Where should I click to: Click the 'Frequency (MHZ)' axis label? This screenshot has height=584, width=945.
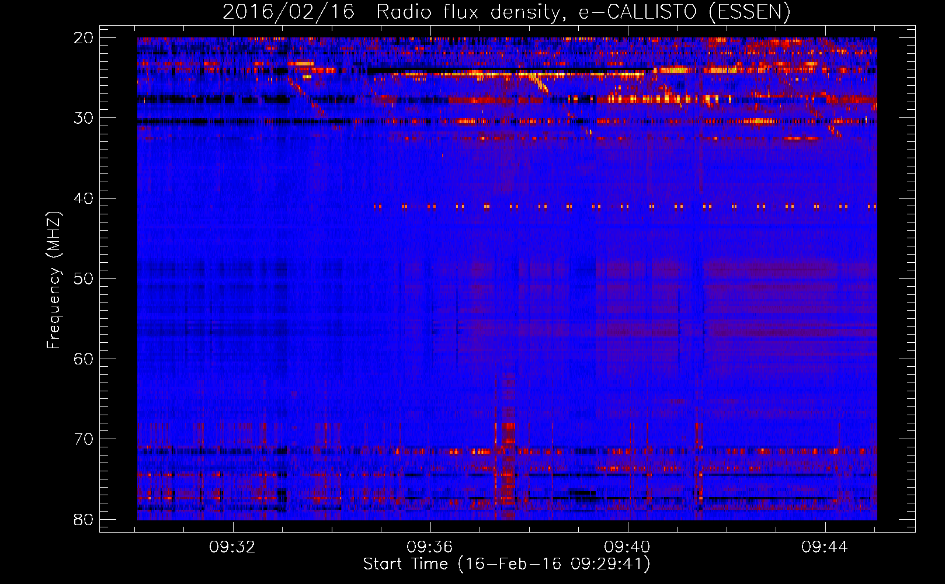coord(54,280)
